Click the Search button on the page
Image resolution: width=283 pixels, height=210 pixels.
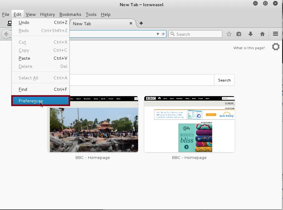224,80
